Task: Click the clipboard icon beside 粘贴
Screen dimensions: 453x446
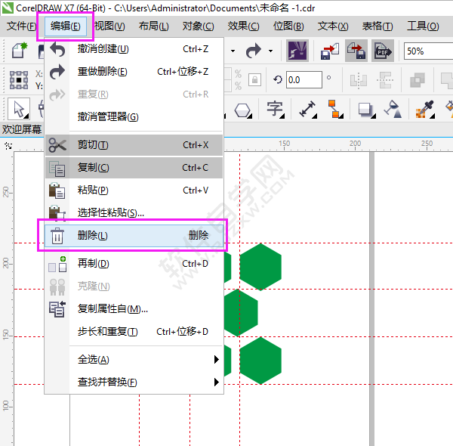Action: [57, 190]
